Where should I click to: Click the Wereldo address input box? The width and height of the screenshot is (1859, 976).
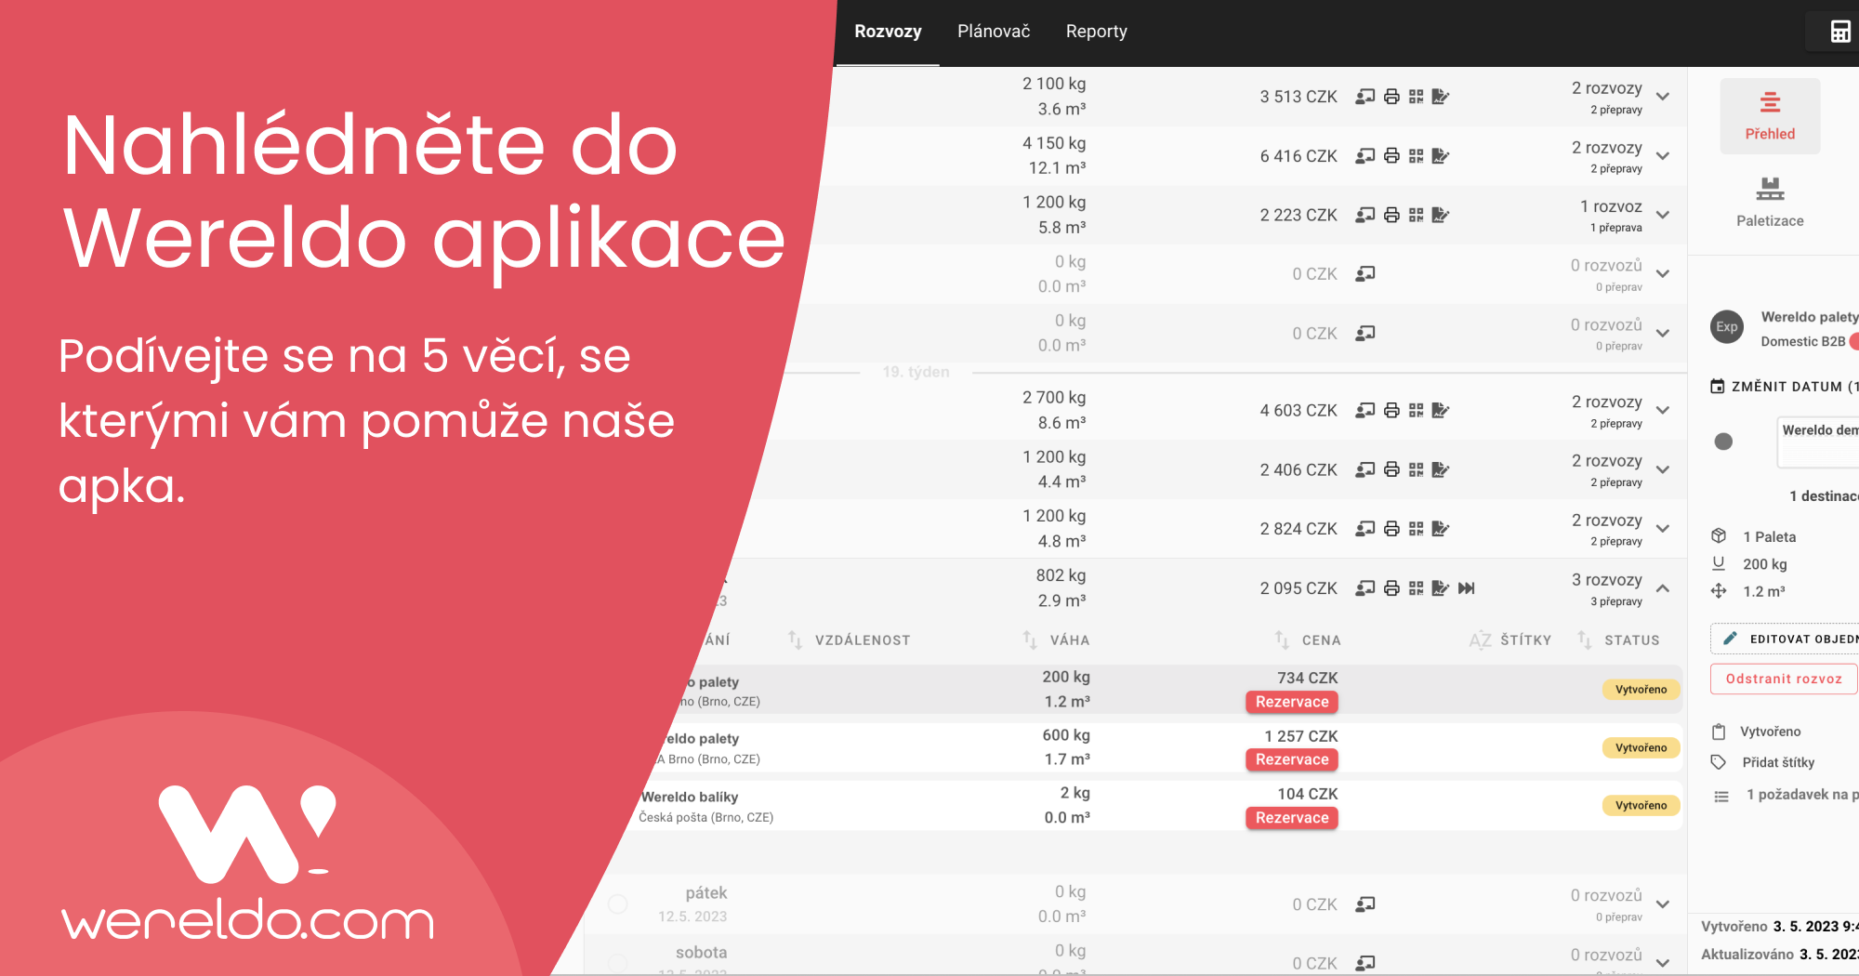tap(1818, 442)
